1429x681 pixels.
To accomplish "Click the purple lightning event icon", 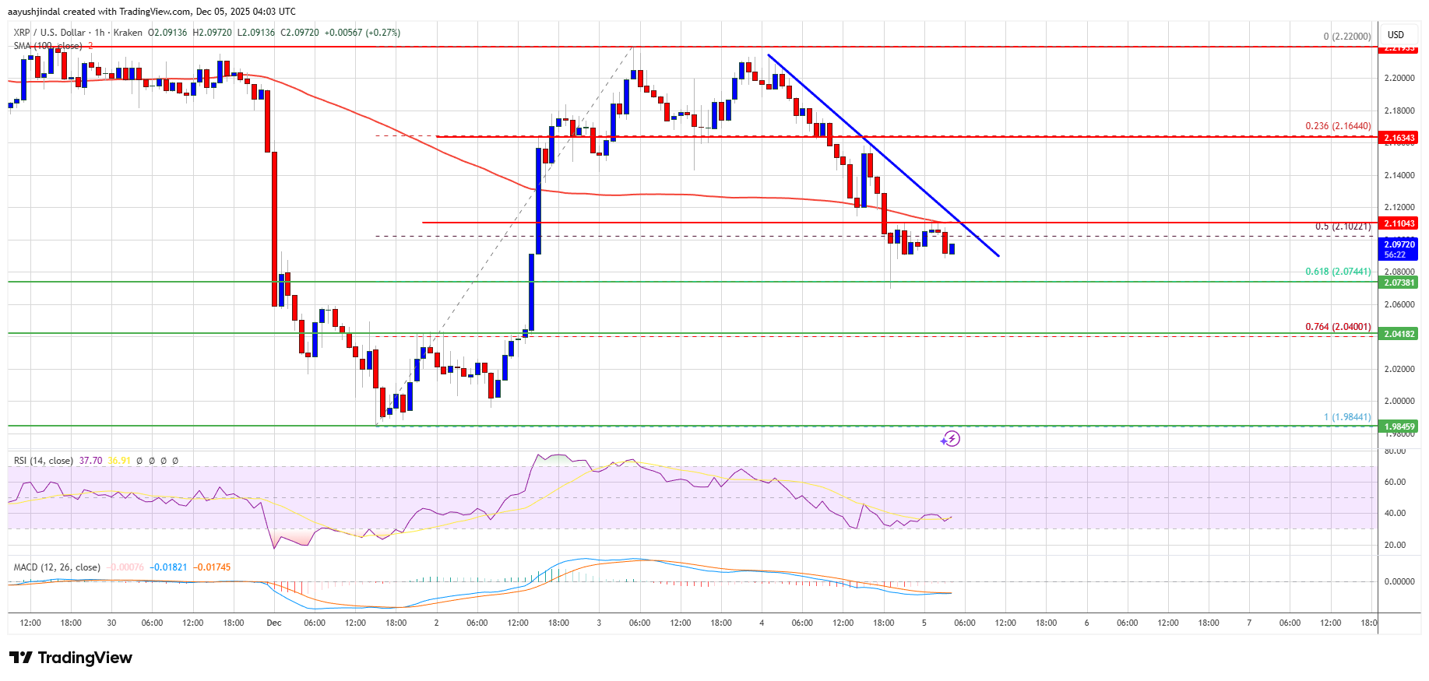I will click(950, 439).
